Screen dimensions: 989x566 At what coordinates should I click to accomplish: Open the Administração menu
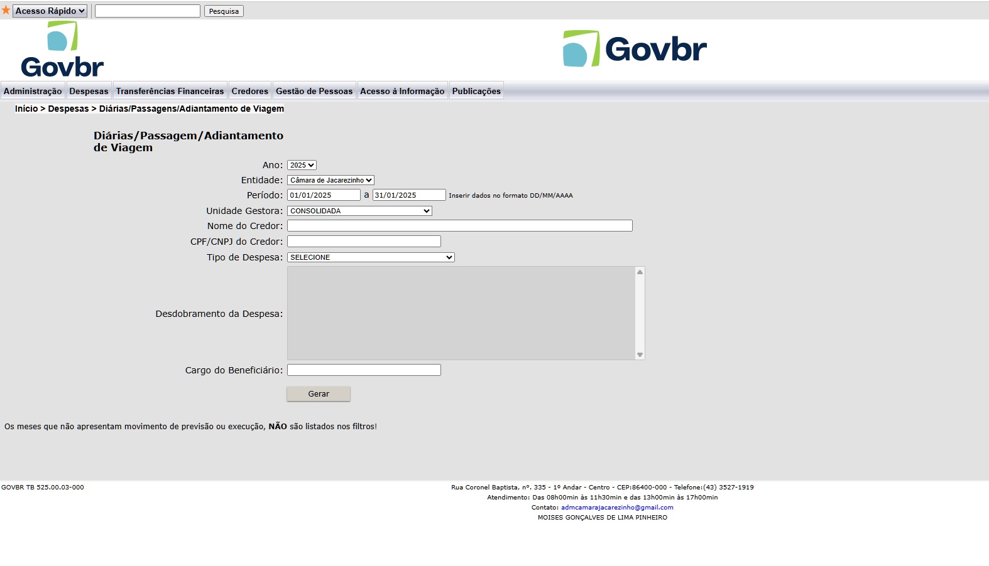[x=33, y=91]
